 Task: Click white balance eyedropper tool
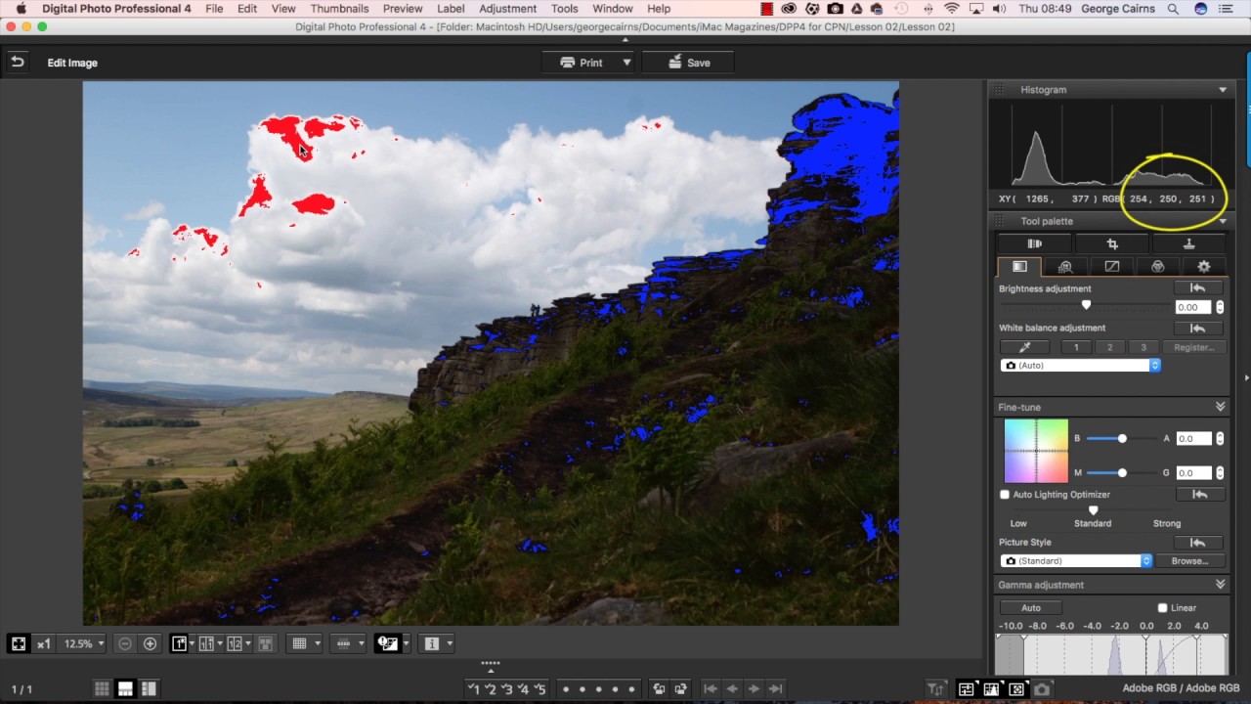pyautogui.click(x=1025, y=347)
